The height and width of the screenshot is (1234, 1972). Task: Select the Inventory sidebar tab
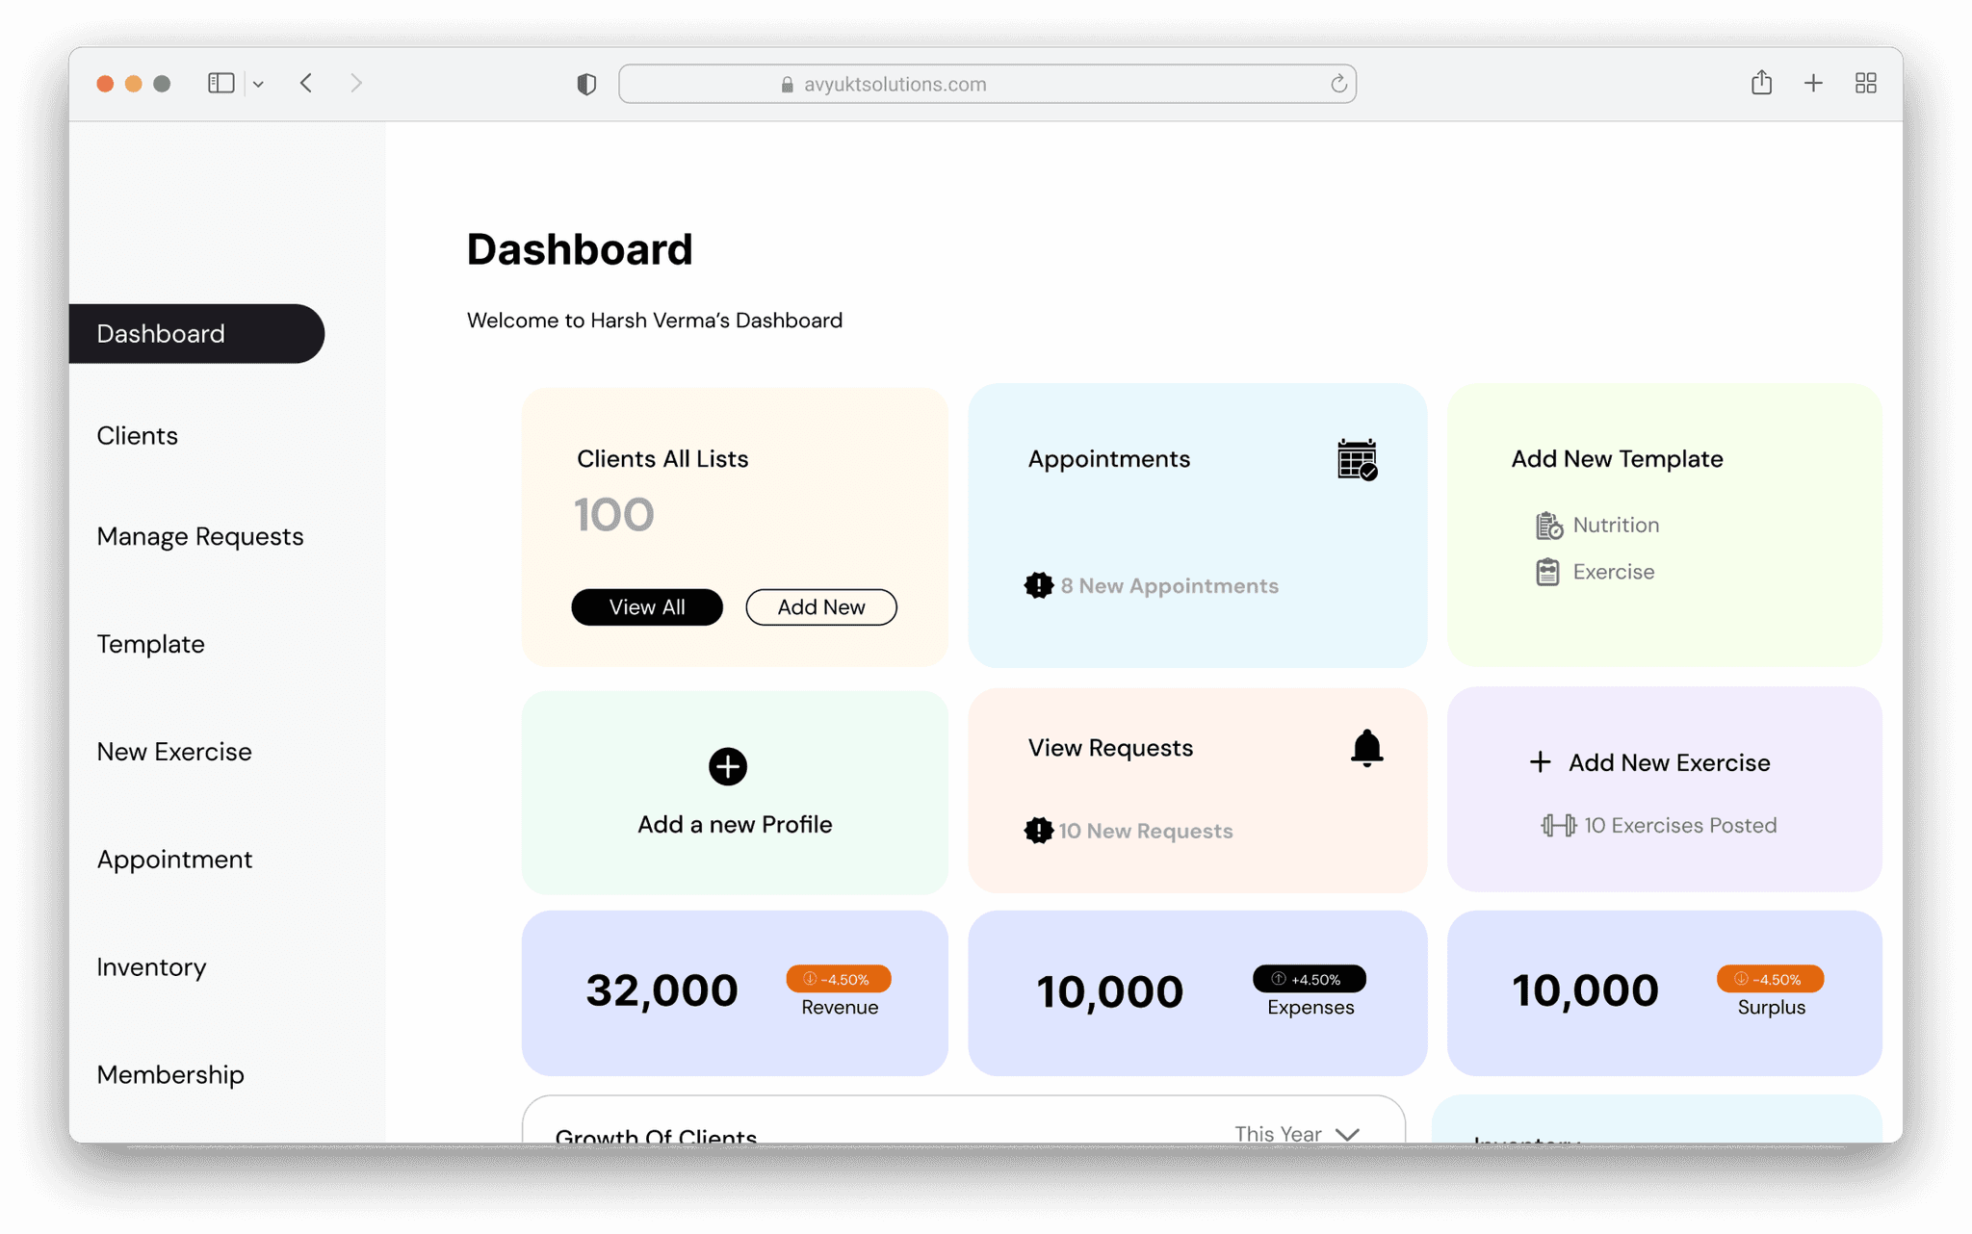coord(151,966)
